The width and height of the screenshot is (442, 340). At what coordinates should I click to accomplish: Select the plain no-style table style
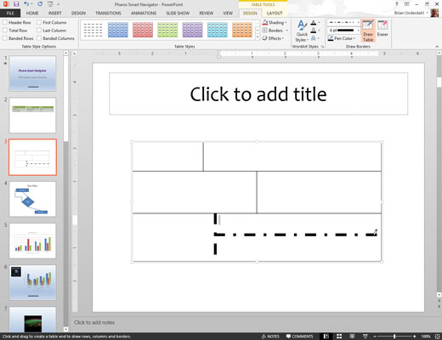(x=93, y=30)
